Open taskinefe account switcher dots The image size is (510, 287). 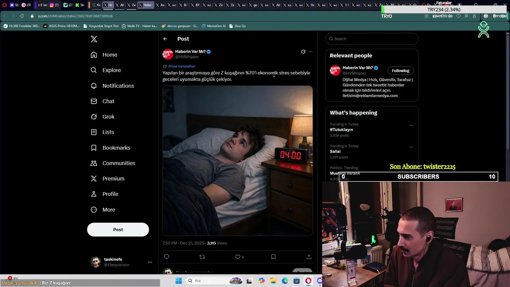[x=150, y=262]
